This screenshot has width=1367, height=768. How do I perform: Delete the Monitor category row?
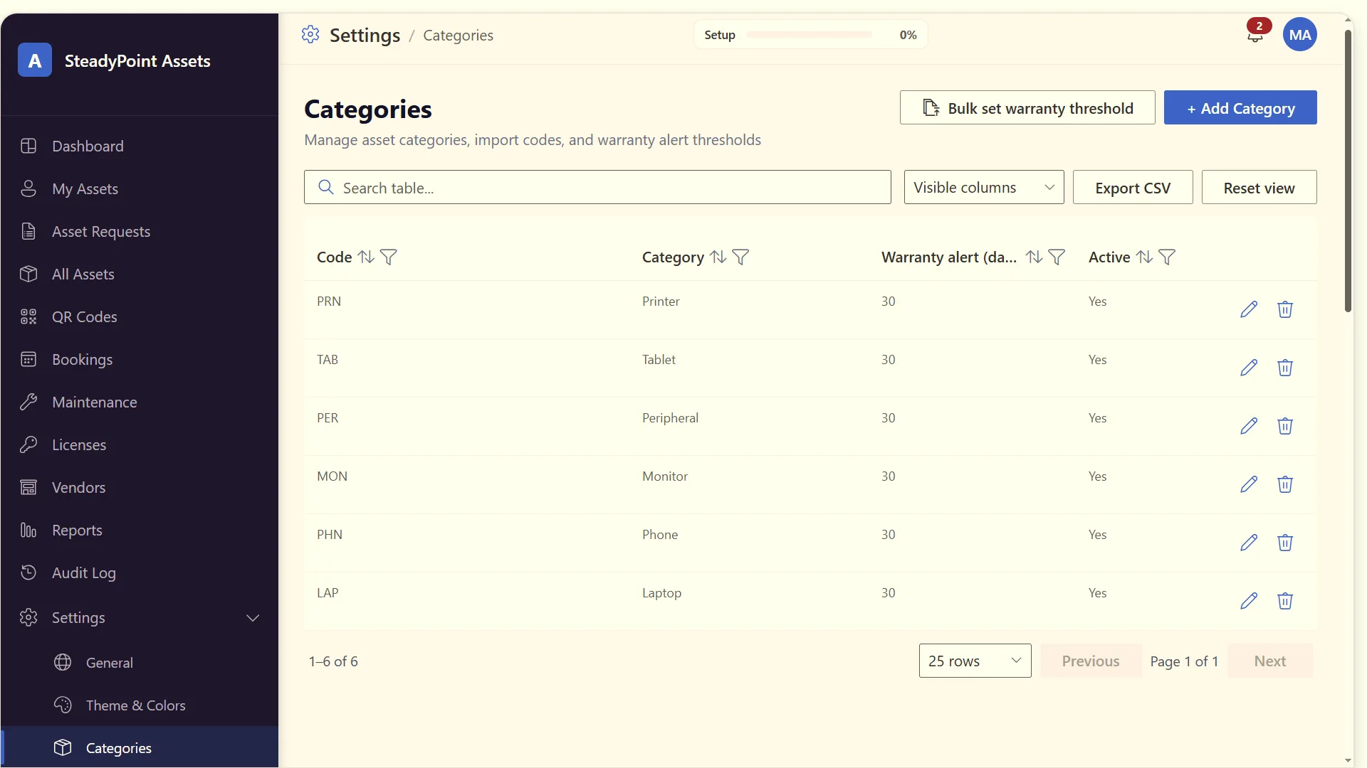(1285, 484)
